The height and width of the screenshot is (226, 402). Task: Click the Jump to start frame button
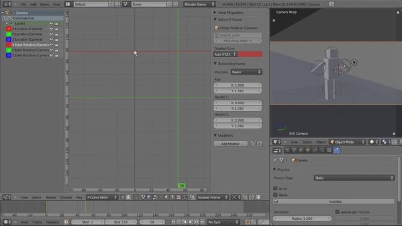(173, 222)
